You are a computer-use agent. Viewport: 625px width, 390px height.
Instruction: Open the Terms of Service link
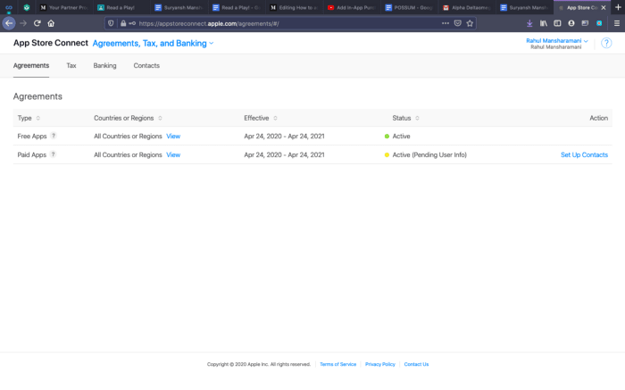tap(338, 364)
